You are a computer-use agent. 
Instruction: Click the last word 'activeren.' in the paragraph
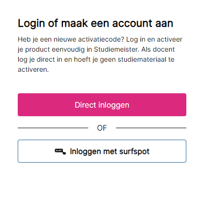tap(33, 69)
